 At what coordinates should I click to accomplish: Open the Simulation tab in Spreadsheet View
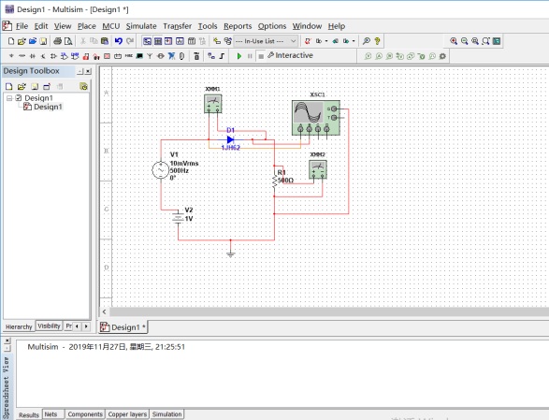coord(167,414)
